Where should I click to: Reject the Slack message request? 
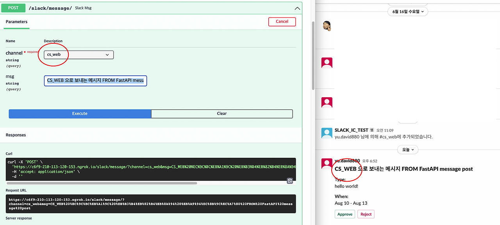point(366,214)
